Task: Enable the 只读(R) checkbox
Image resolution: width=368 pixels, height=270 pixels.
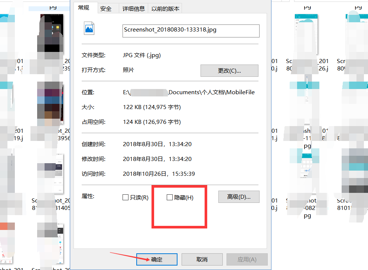Action: click(126, 197)
